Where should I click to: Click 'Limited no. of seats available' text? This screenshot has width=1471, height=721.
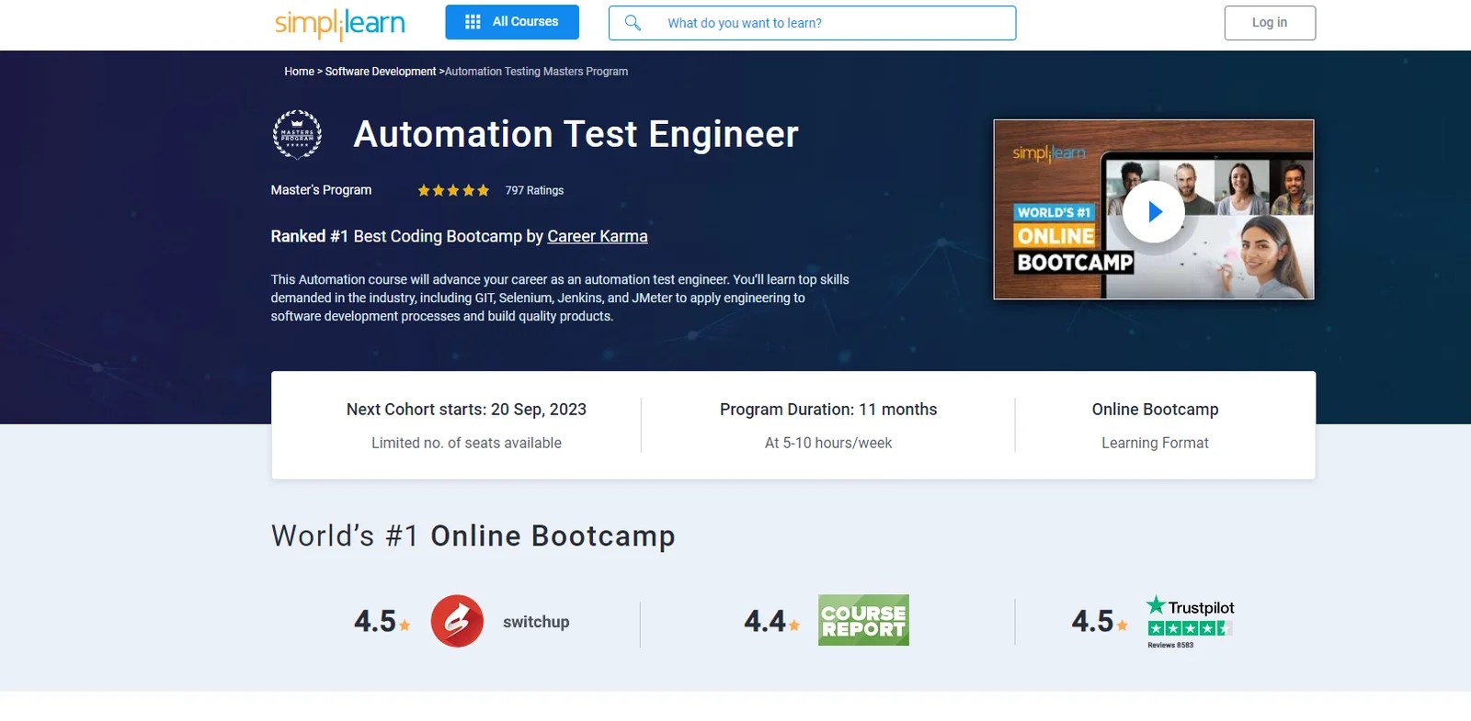pyautogui.click(x=466, y=443)
